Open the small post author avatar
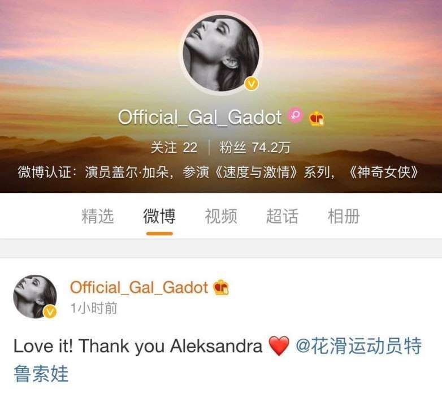The image size is (442, 393). coord(35,296)
